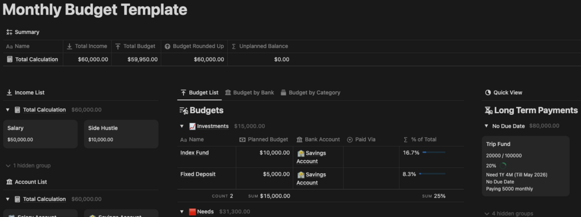This screenshot has width=581, height=217.
Task: Click the Total Budget upload arrow icon
Action: point(118,46)
